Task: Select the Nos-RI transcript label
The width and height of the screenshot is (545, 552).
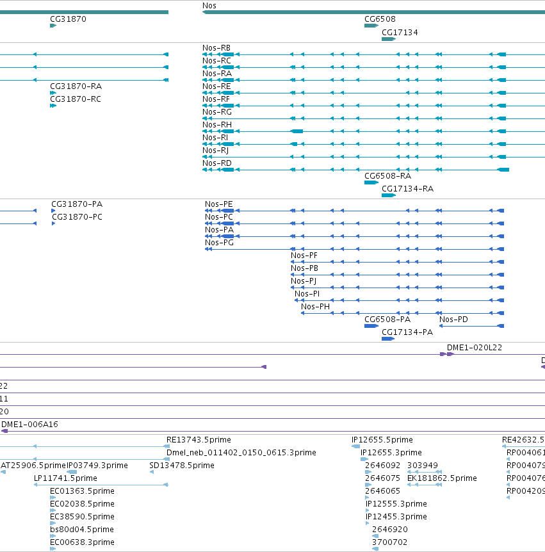Action: click(x=215, y=138)
